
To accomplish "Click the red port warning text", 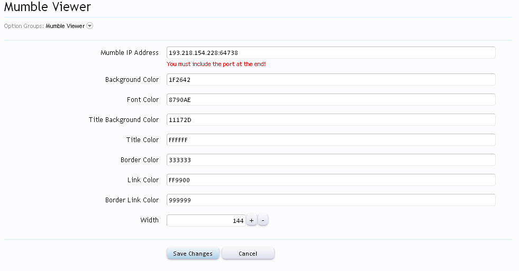I will click(216, 64).
